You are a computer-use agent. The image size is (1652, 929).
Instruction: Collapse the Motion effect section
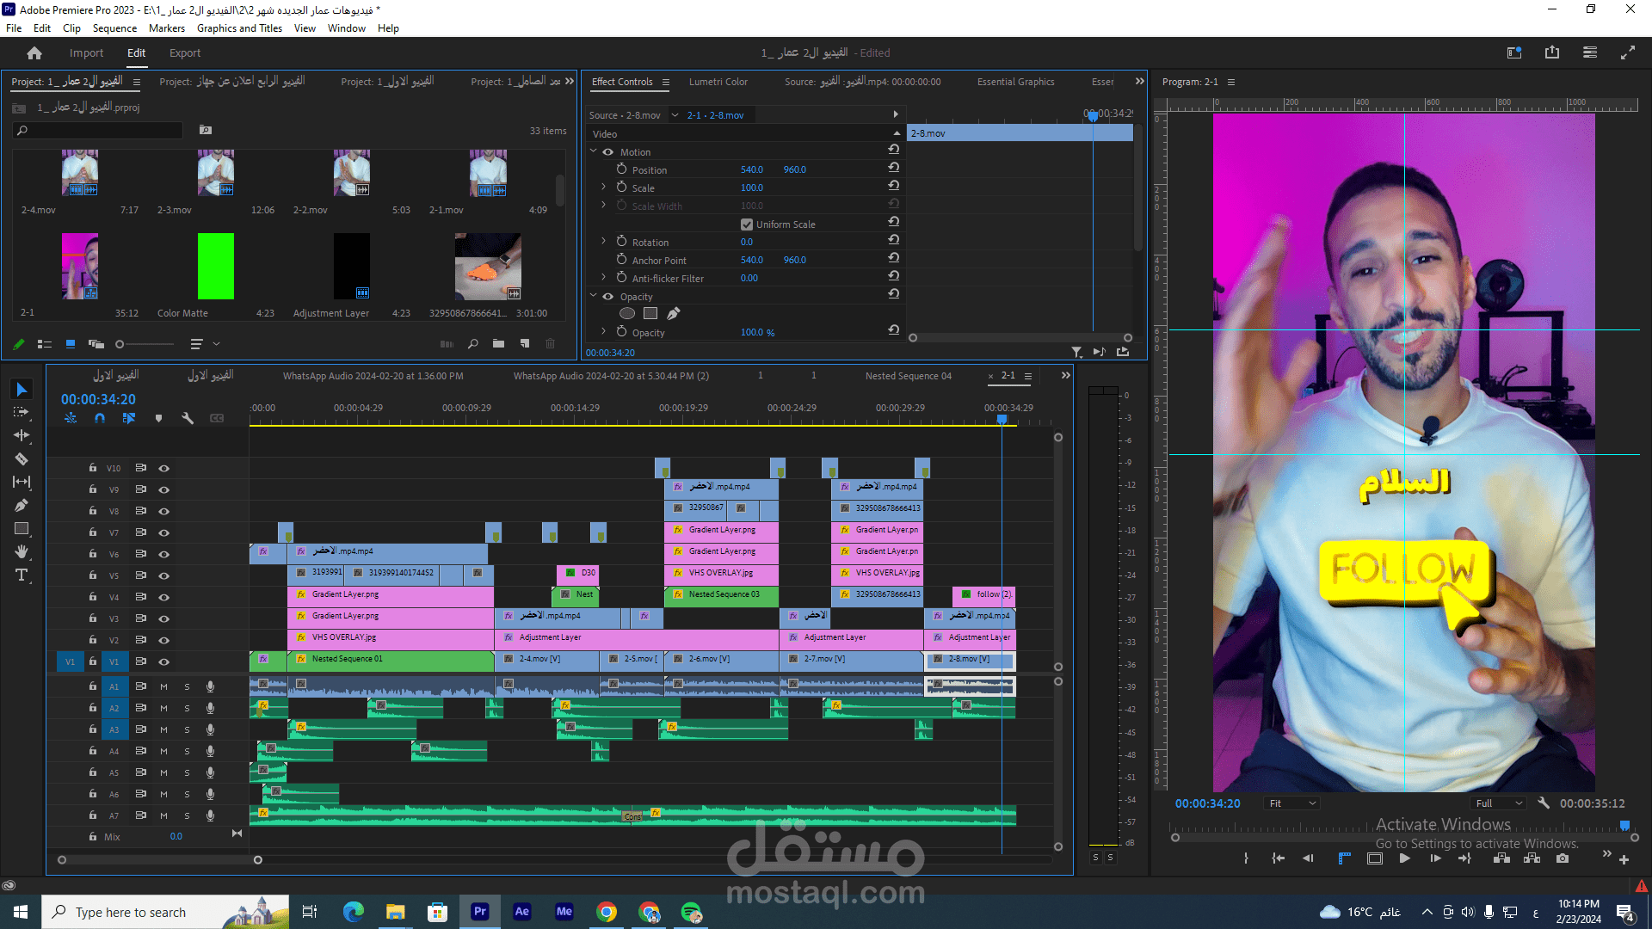click(x=594, y=151)
